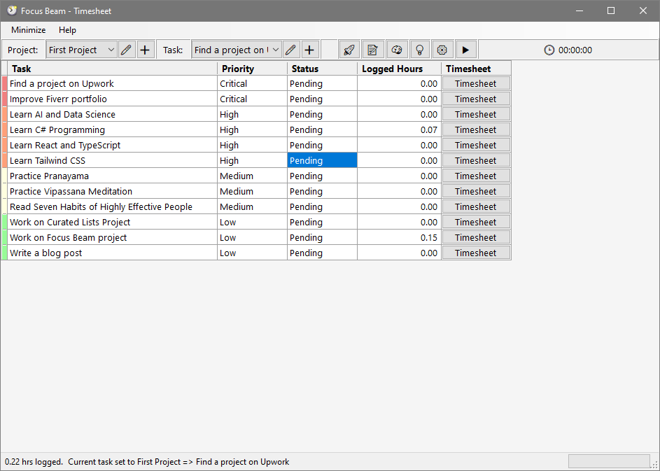The image size is (660, 471).
Task: Add a new task with the plus icon
Action: pyautogui.click(x=309, y=50)
